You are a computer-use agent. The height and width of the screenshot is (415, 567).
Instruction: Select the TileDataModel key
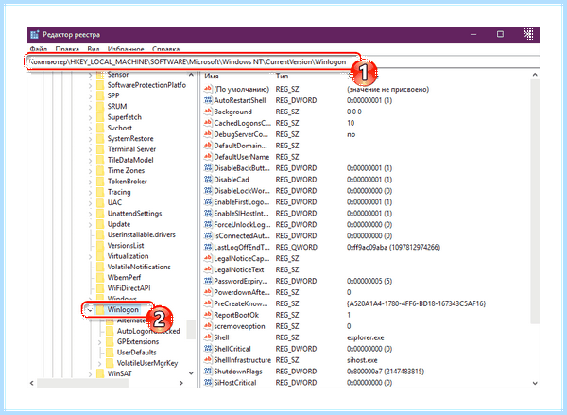130,160
